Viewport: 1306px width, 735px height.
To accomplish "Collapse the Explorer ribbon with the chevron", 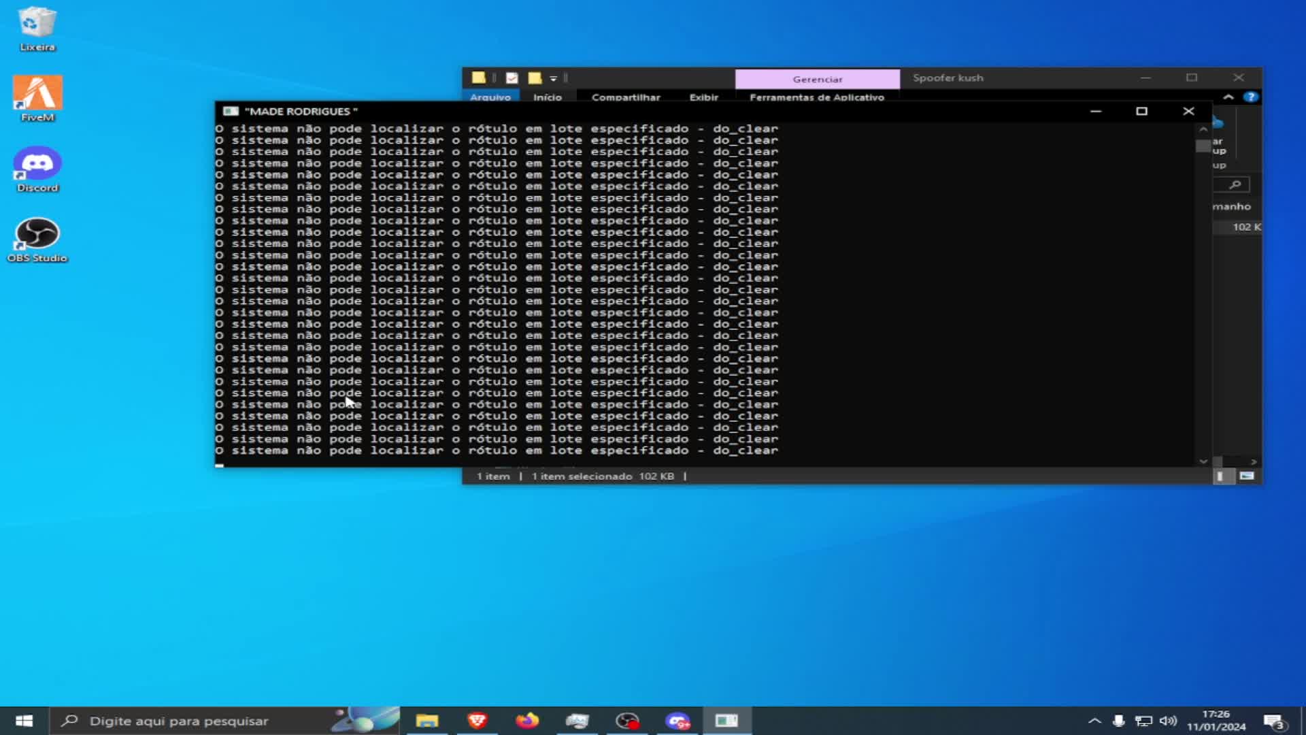I will (1228, 97).
